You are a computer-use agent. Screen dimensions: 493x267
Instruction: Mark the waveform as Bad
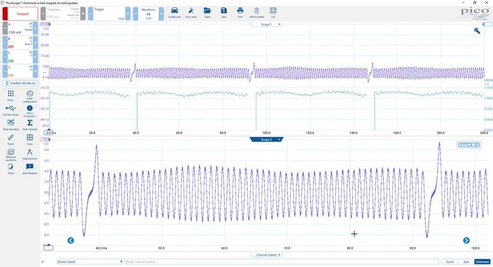(466, 262)
